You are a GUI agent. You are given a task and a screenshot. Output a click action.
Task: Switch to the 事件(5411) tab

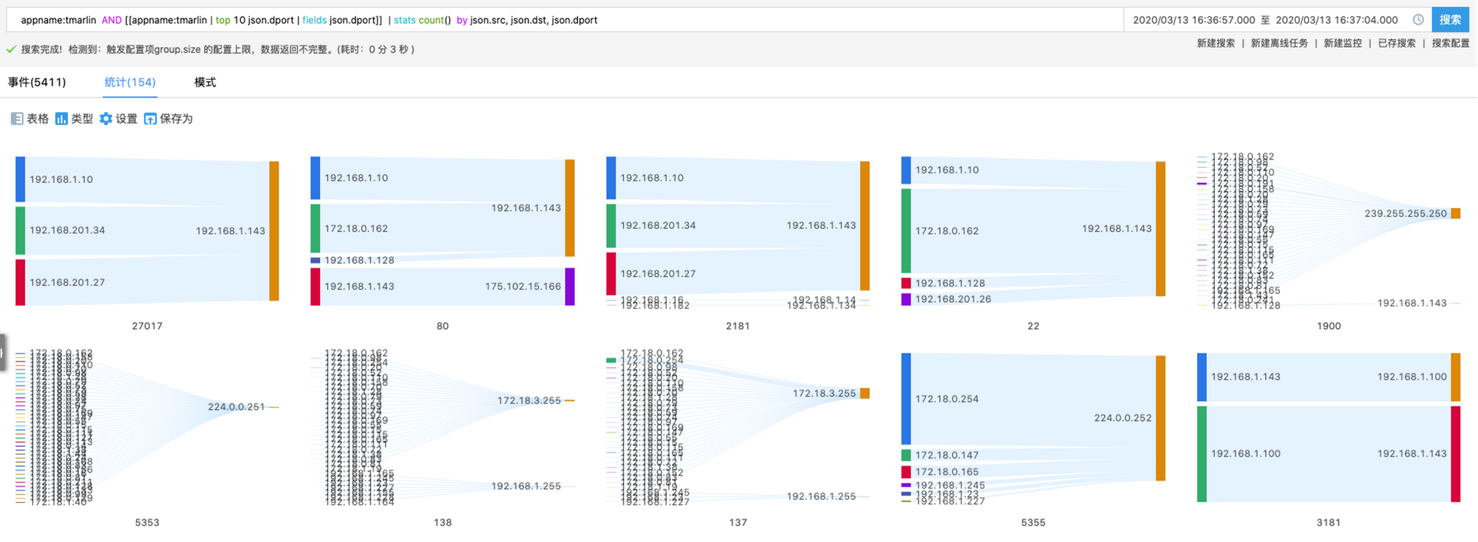click(x=37, y=82)
